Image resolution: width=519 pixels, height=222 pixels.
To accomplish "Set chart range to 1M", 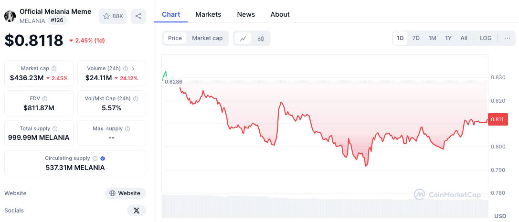I will click(432, 38).
